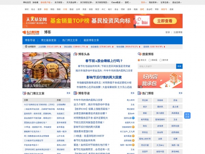Open the 最新博客文章 tab
Image resolution: width=205 pixels, height=154 pixels.
[91, 40]
